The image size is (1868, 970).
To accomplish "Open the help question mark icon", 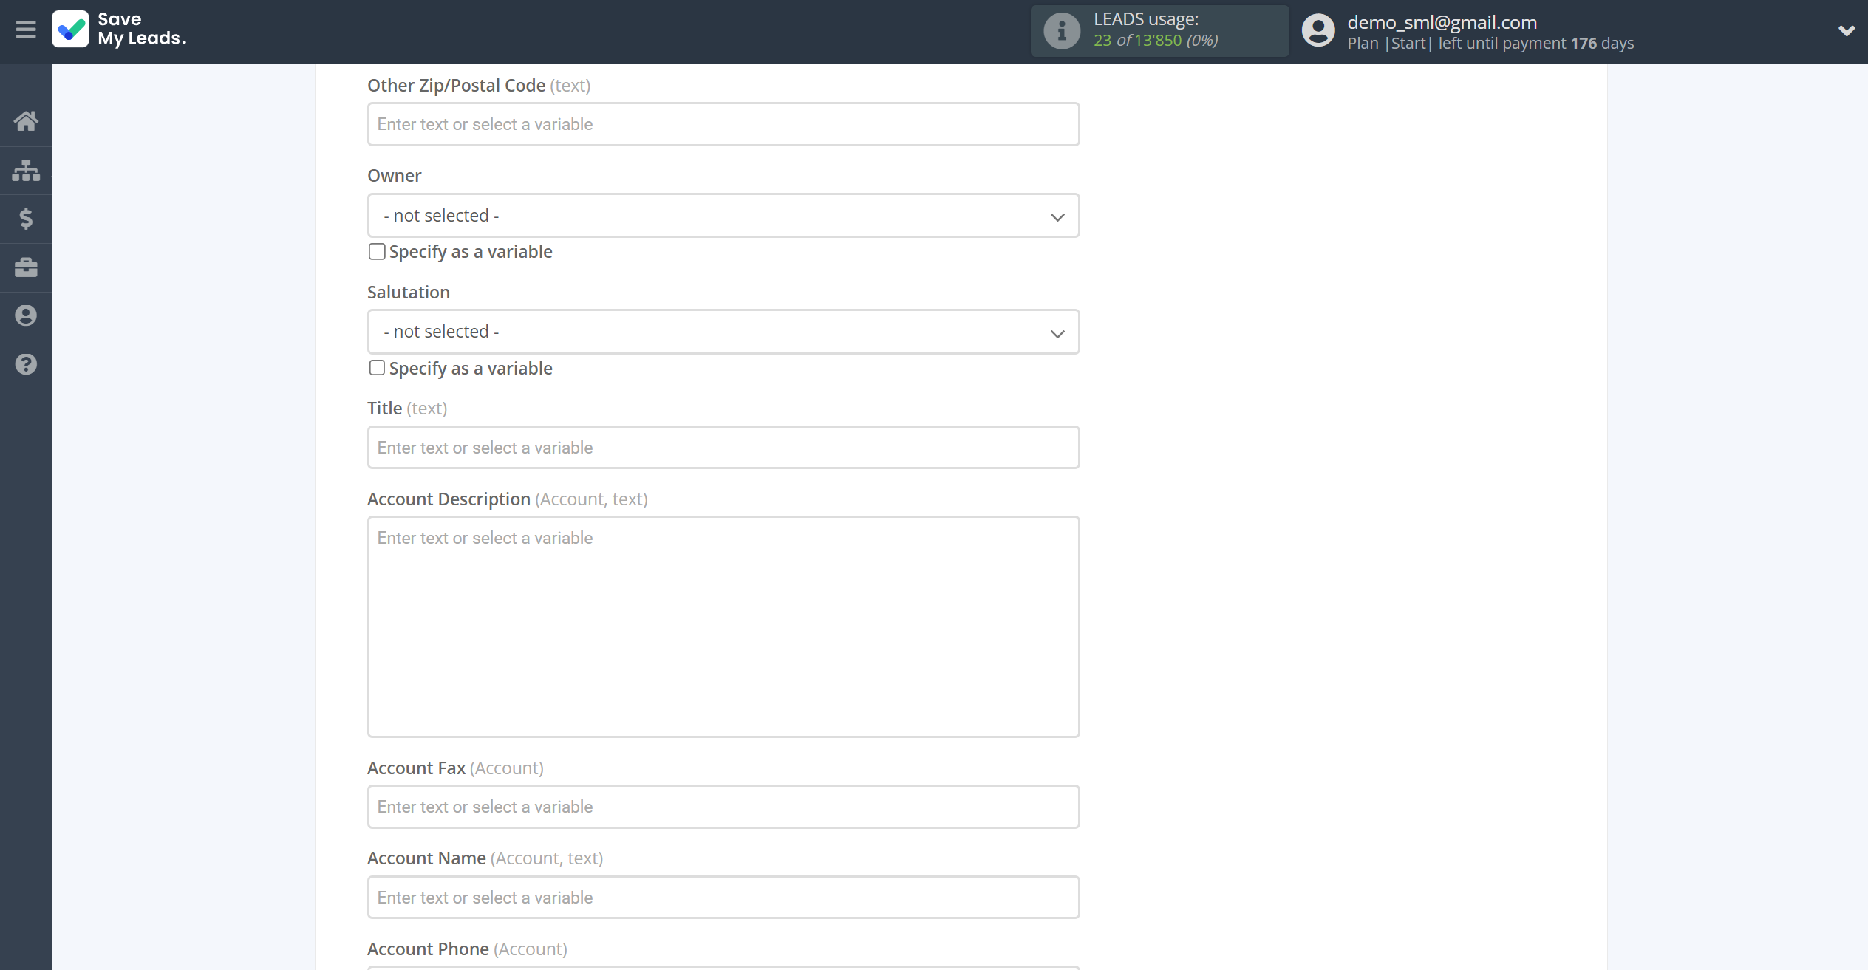I will (26, 364).
